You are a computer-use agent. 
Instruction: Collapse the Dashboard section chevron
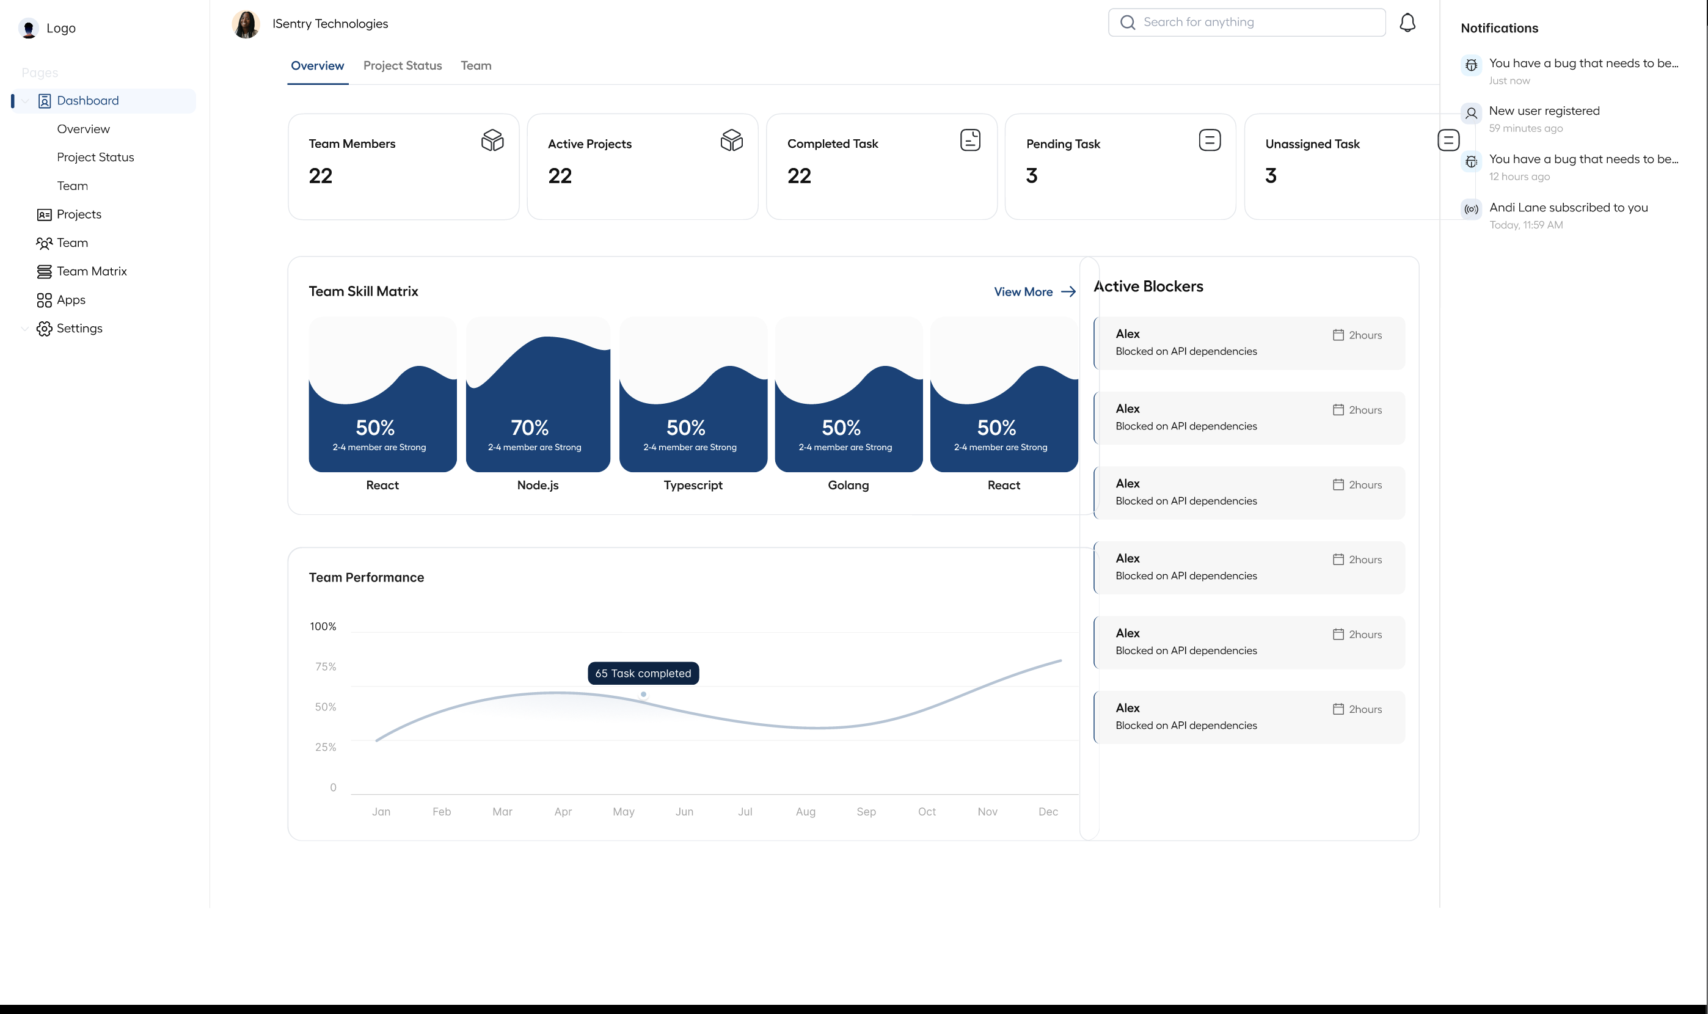click(x=25, y=101)
